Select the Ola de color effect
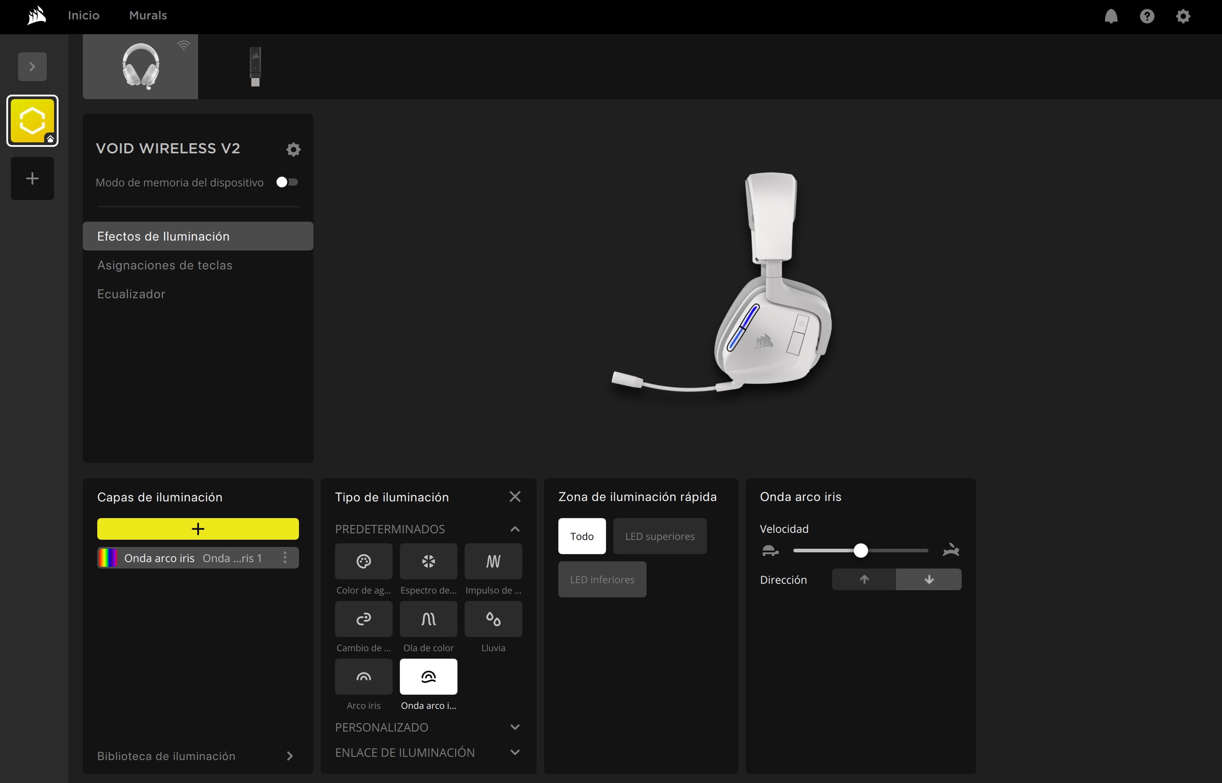 pos(428,619)
